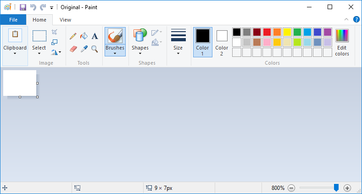Open the File menu
This screenshot has width=362, height=194.
[x=13, y=20]
